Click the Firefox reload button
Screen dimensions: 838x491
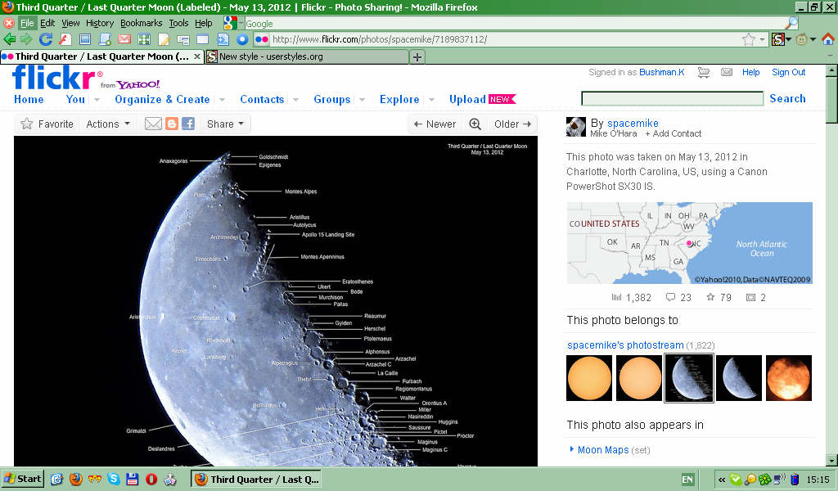[x=46, y=39]
